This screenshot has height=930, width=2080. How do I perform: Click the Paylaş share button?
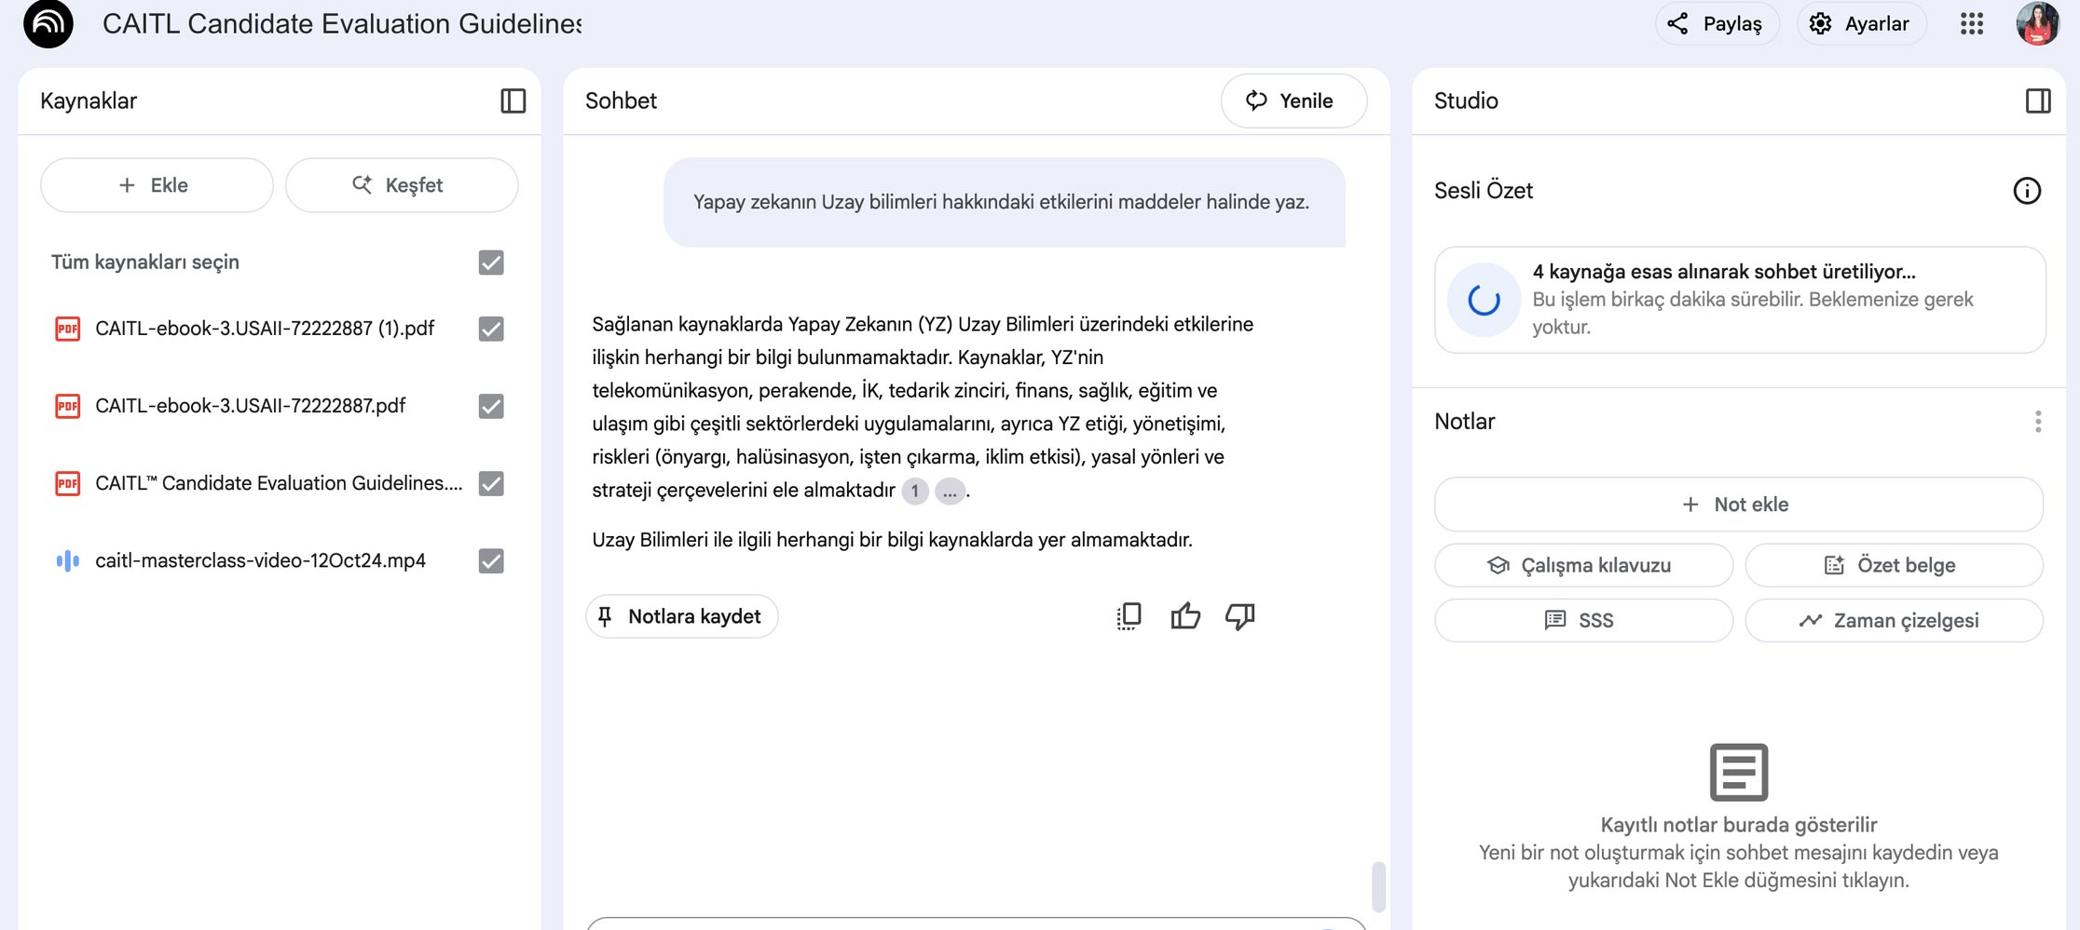tap(1716, 24)
